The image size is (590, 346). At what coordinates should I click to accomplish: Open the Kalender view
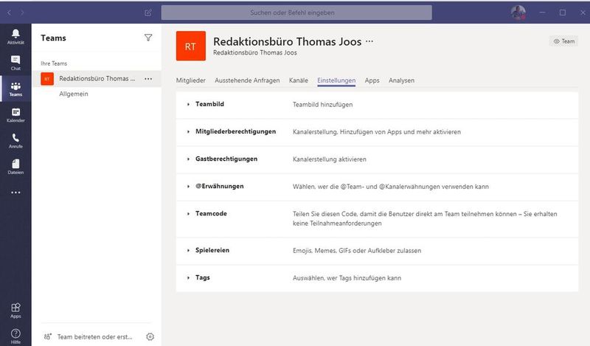click(x=15, y=114)
